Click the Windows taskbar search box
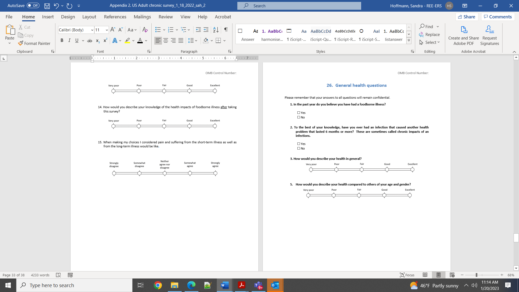The image size is (519, 292). click(x=74, y=285)
